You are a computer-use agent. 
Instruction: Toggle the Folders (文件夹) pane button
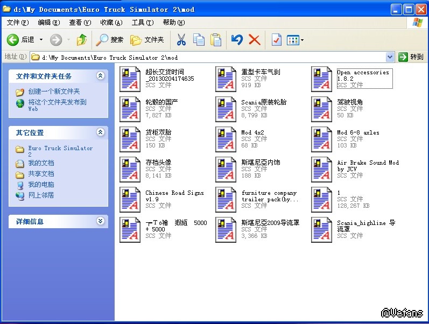tap(147, 39)
